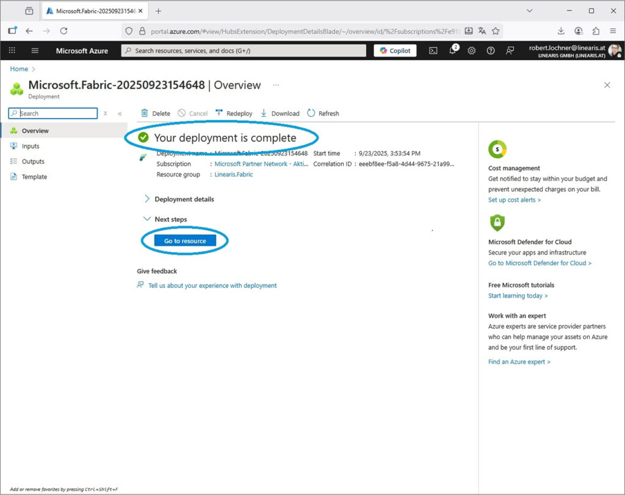Focus the sidebar Search field
625x495 pixels.
point(53,113)
